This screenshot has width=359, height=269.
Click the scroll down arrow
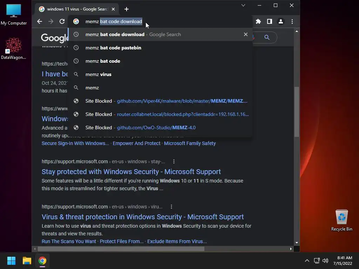[297, 243]
